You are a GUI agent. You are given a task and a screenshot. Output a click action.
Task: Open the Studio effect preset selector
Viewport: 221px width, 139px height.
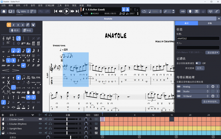[207, 91]
